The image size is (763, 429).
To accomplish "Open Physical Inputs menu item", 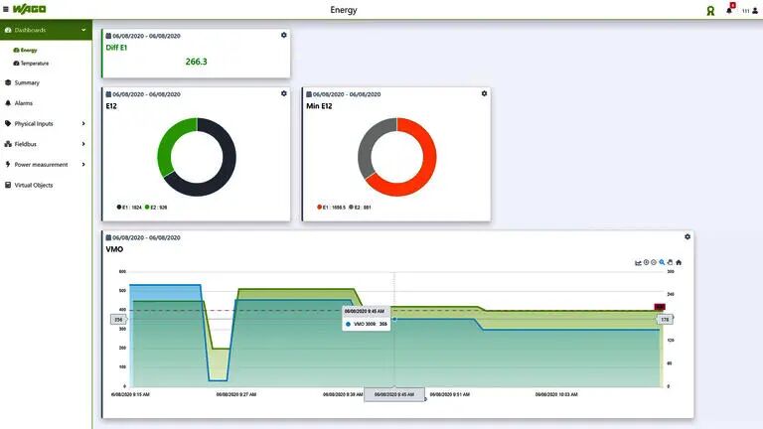I will coord(34,123).
